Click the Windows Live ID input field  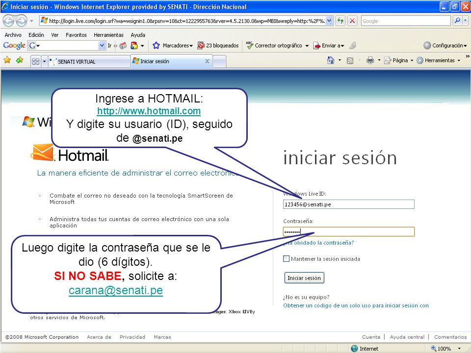point(348,204)
